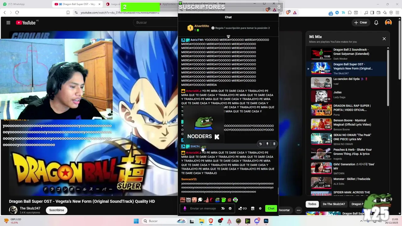Viewport: 402px width, 226px height.
Task: Click the Crear button on YouTube
Action: click(361, 23)
